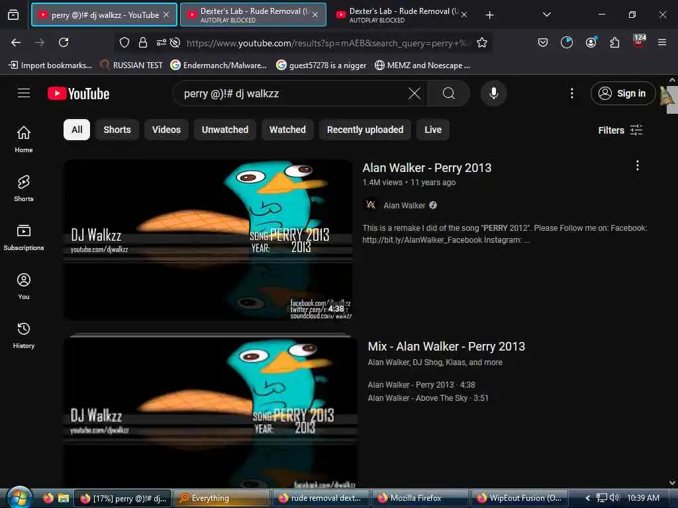The height and width of the screenshot is (508, 678).
Task: Expand the list all tabs dropdown
Action: point(546,15)
